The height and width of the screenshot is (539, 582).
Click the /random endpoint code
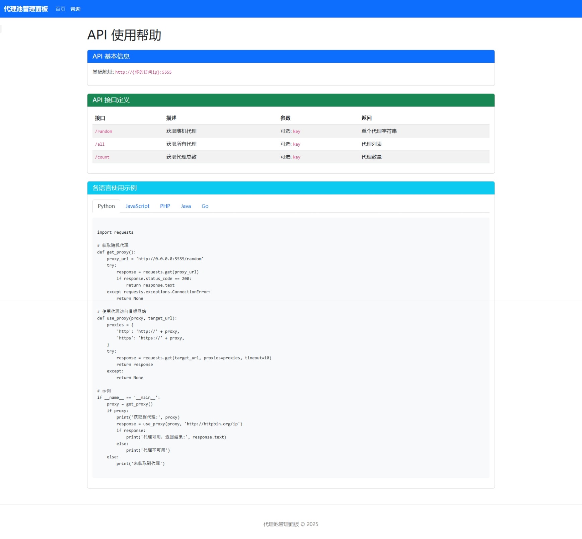tap(103, 131)
